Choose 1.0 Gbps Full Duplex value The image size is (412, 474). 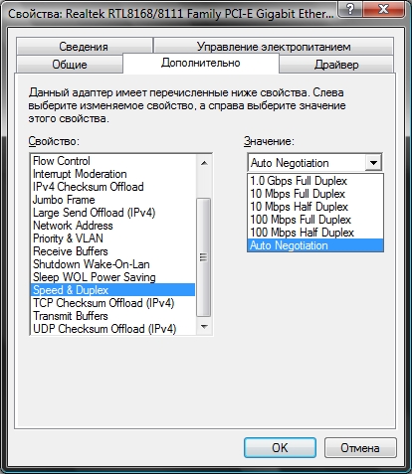pos(315,181)
